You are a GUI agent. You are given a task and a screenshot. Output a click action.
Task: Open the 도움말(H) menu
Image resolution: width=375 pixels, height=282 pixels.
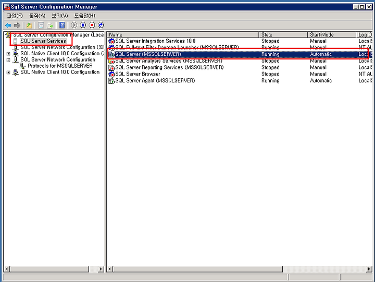85,16
